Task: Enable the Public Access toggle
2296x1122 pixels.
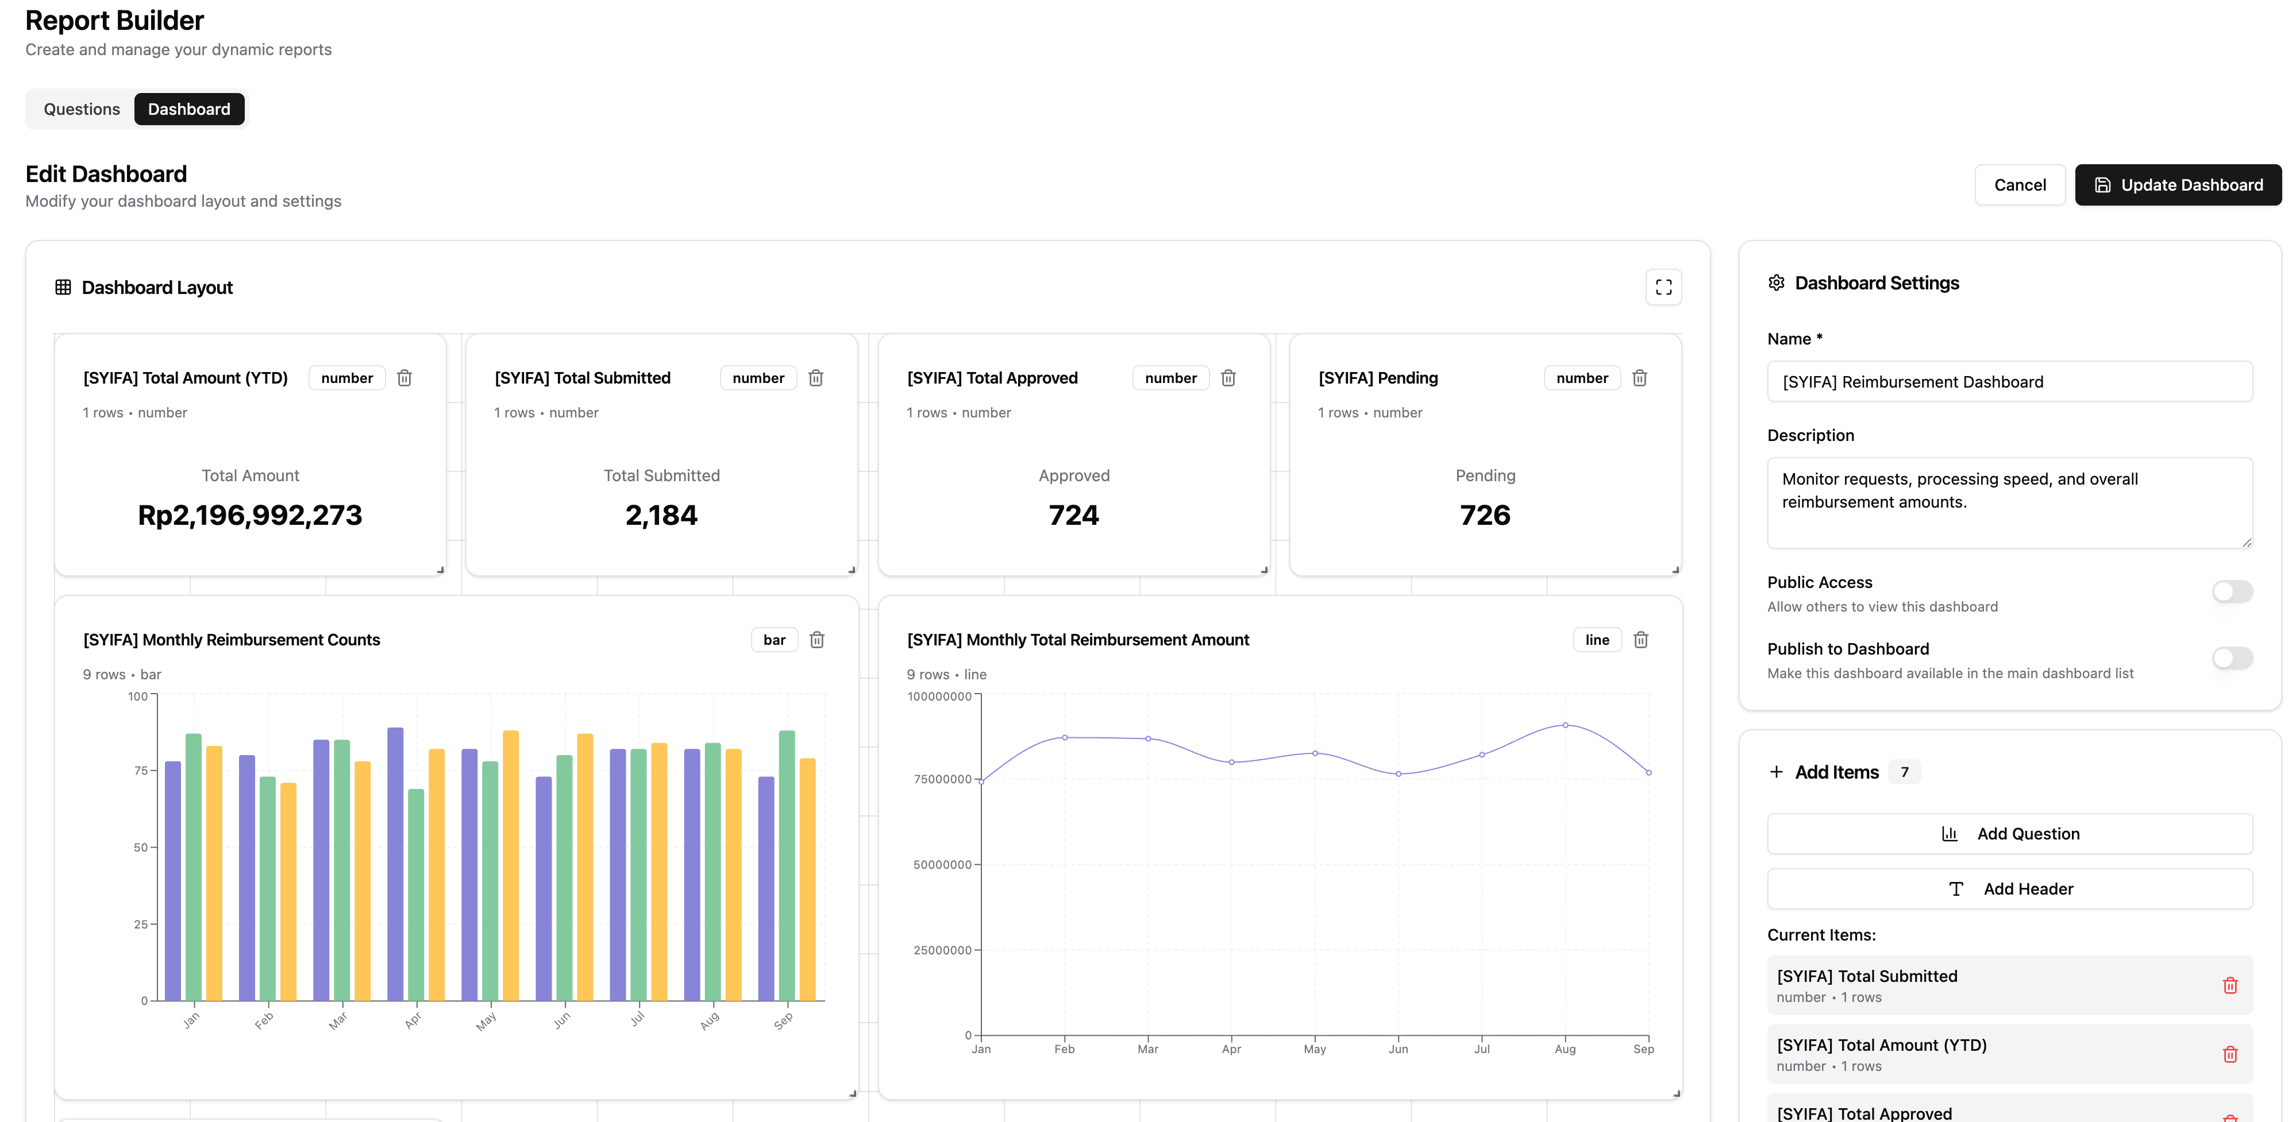Action: [2232, 591]
